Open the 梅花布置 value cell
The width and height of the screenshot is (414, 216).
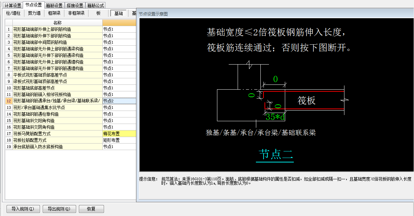pos(119,134)
